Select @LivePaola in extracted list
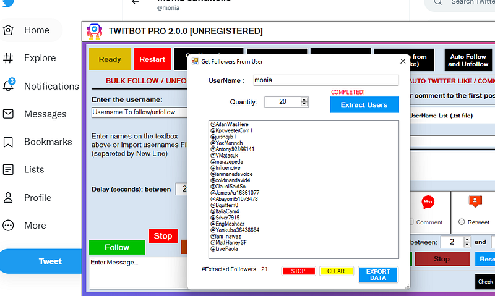The image size is (495, 296). [224, 248]
